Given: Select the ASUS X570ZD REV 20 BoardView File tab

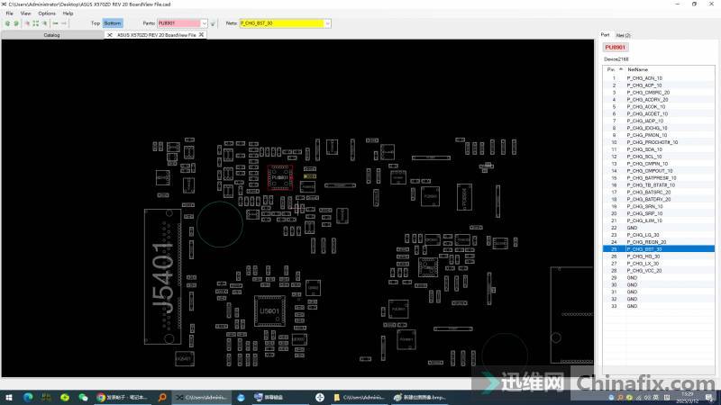Looking at the screenshot, I should (x=156, y=35).
